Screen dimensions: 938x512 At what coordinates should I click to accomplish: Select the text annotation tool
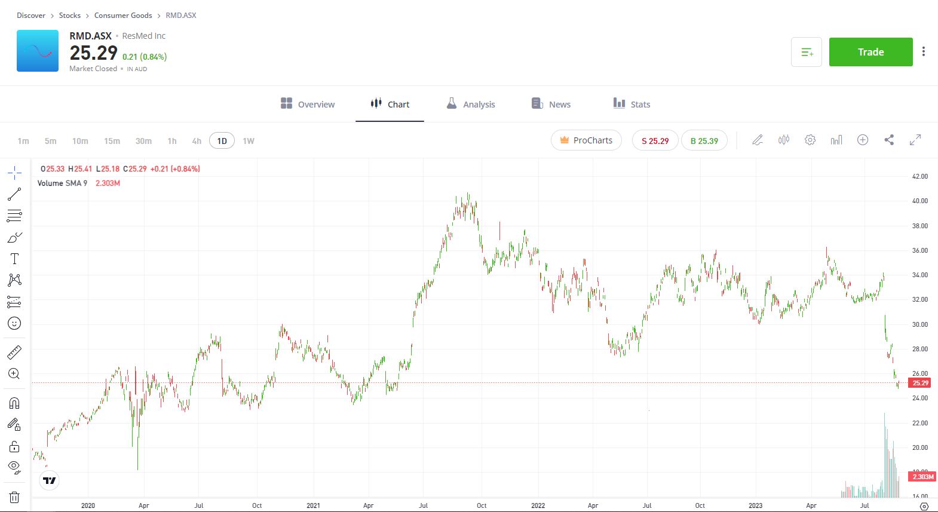click(x=14, y=259)
